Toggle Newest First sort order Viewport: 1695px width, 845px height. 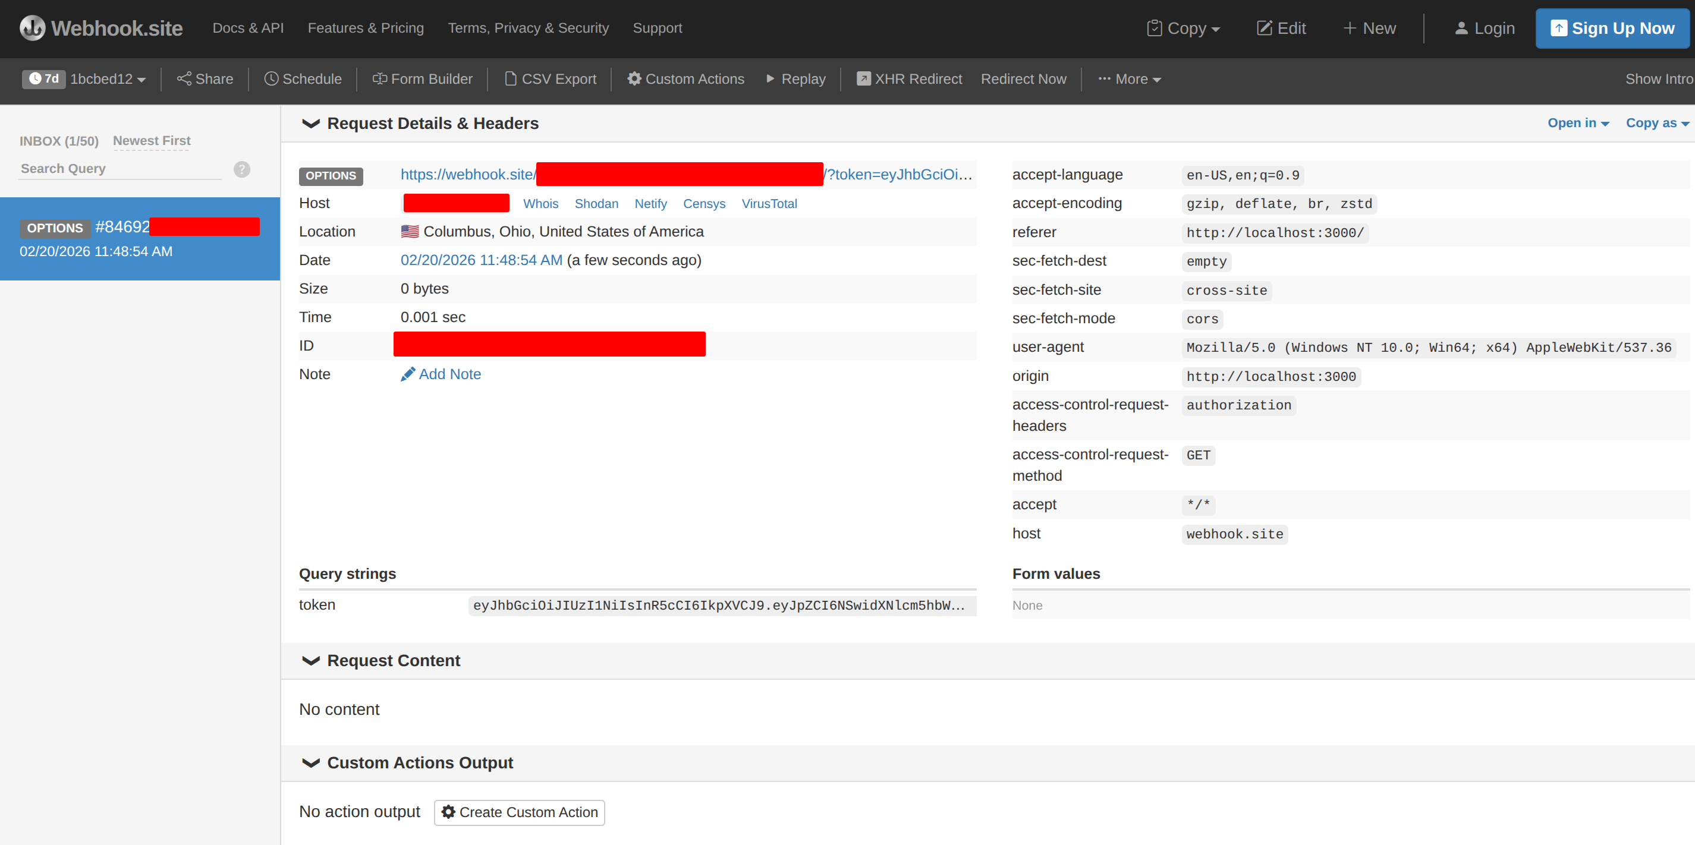click(x=152, y=141)
